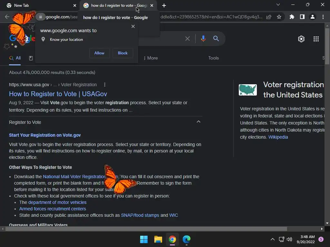Image resolution: width=330 pixels, height=247 pixels.
Task: Select the All results tab
Action: [x=15, y=58]
